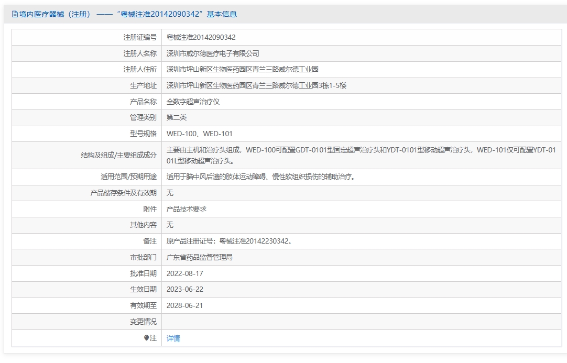567x363 pixels.
Task: Click the 注册人住所 label
Action: (x=140, y=70)
